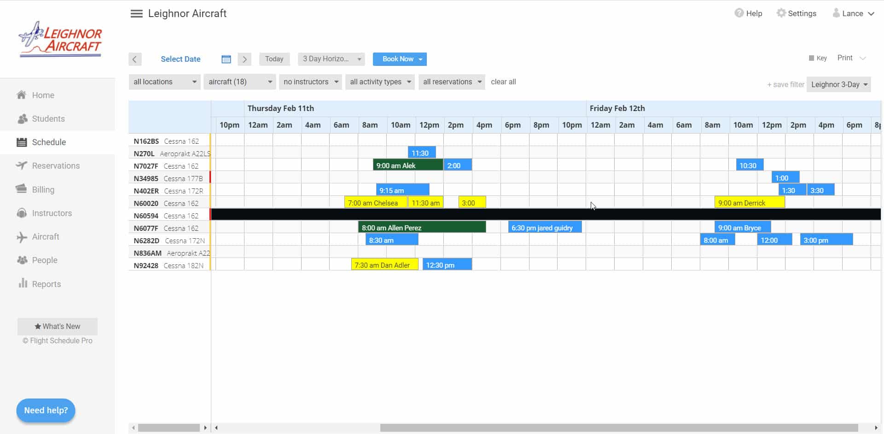
Task: Open the 9:15 am reservation on N402ER
Action: 402,190
